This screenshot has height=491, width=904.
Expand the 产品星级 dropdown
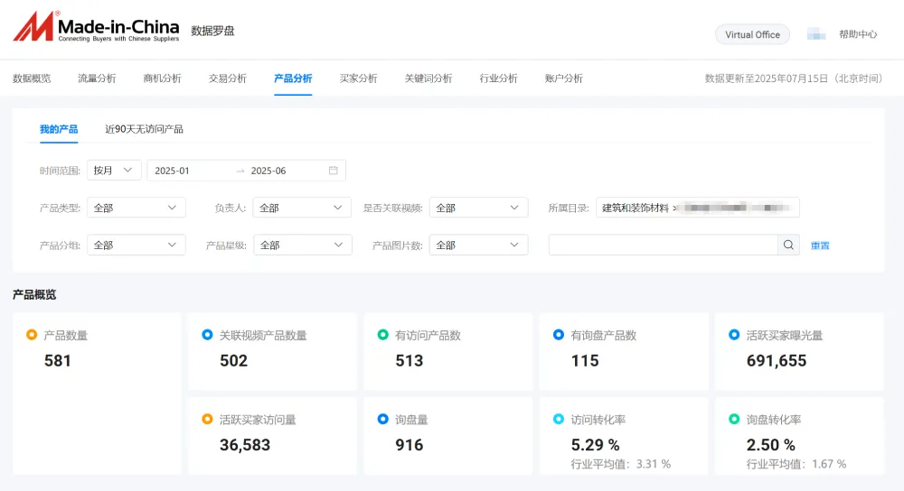[302, 245]
